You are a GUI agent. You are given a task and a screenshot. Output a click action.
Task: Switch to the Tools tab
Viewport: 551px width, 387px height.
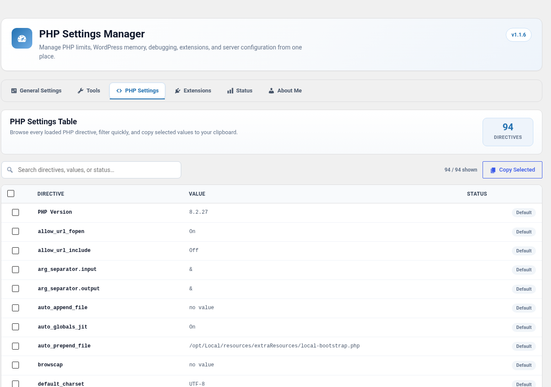click(x=89, y=91)
